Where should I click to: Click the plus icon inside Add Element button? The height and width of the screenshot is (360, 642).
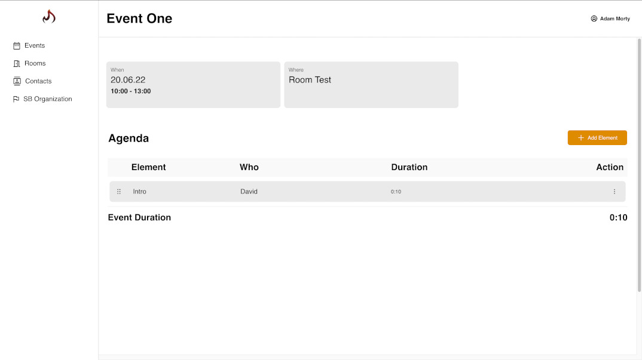point(580,137)
